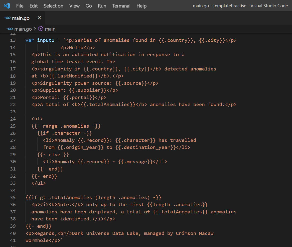The width and height of the screenshot is (292, 247).
Task: Open the Go menu
Action: coord(88,6)
